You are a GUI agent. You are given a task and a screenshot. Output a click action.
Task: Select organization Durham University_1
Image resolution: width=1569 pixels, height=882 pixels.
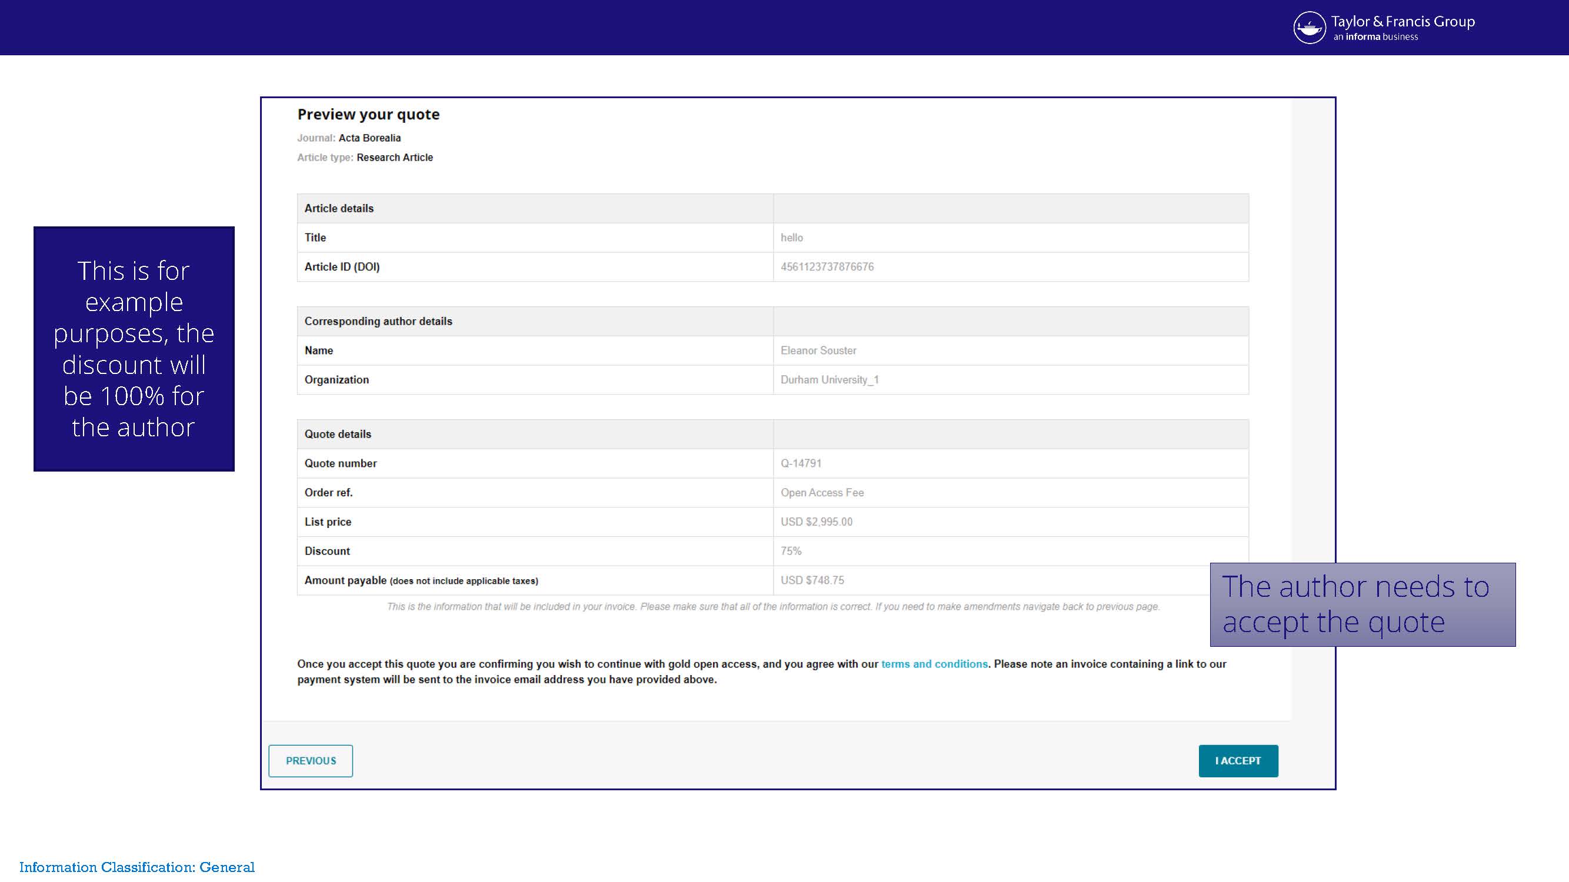coord(830,380)
